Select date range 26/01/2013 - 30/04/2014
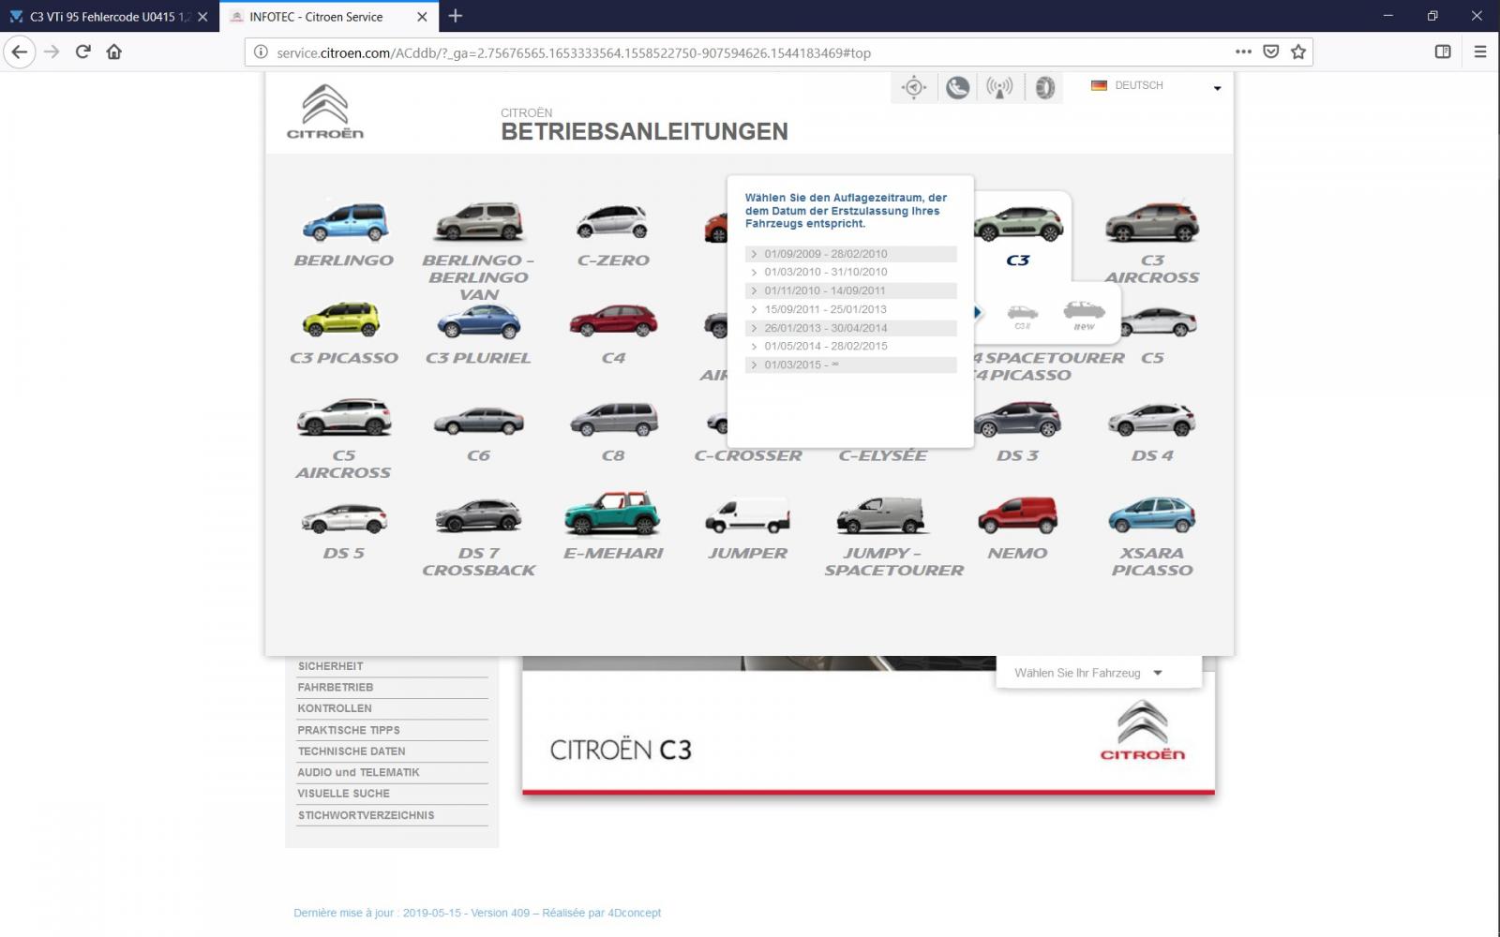This screenshot has height=937, width=1500. [851, 328]
